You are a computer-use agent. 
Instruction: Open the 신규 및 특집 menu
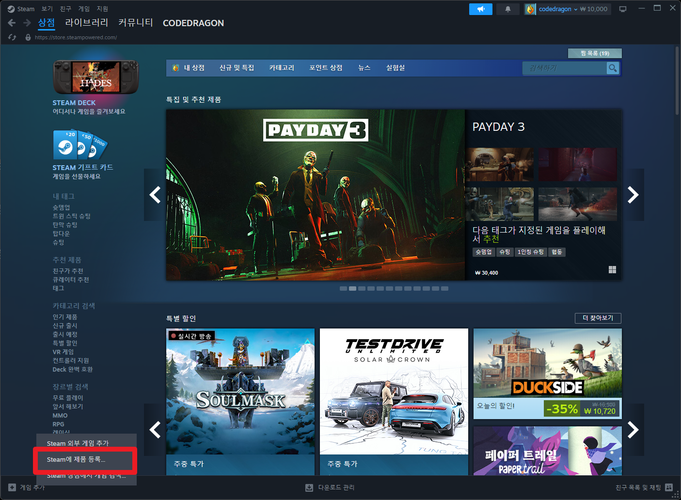click(237, 68)
